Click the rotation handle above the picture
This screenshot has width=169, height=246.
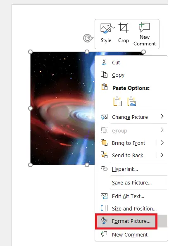tap(88, 38)
